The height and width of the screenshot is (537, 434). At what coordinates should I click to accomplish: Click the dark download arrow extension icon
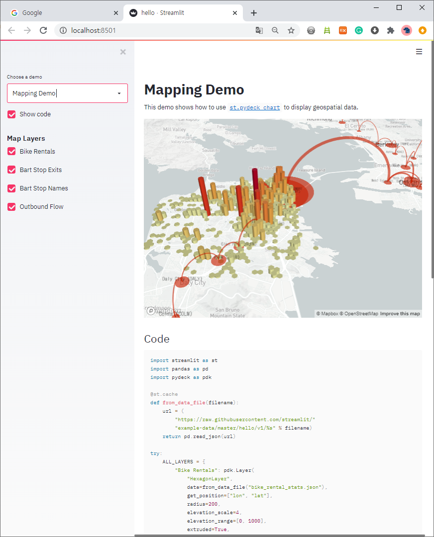375,30
